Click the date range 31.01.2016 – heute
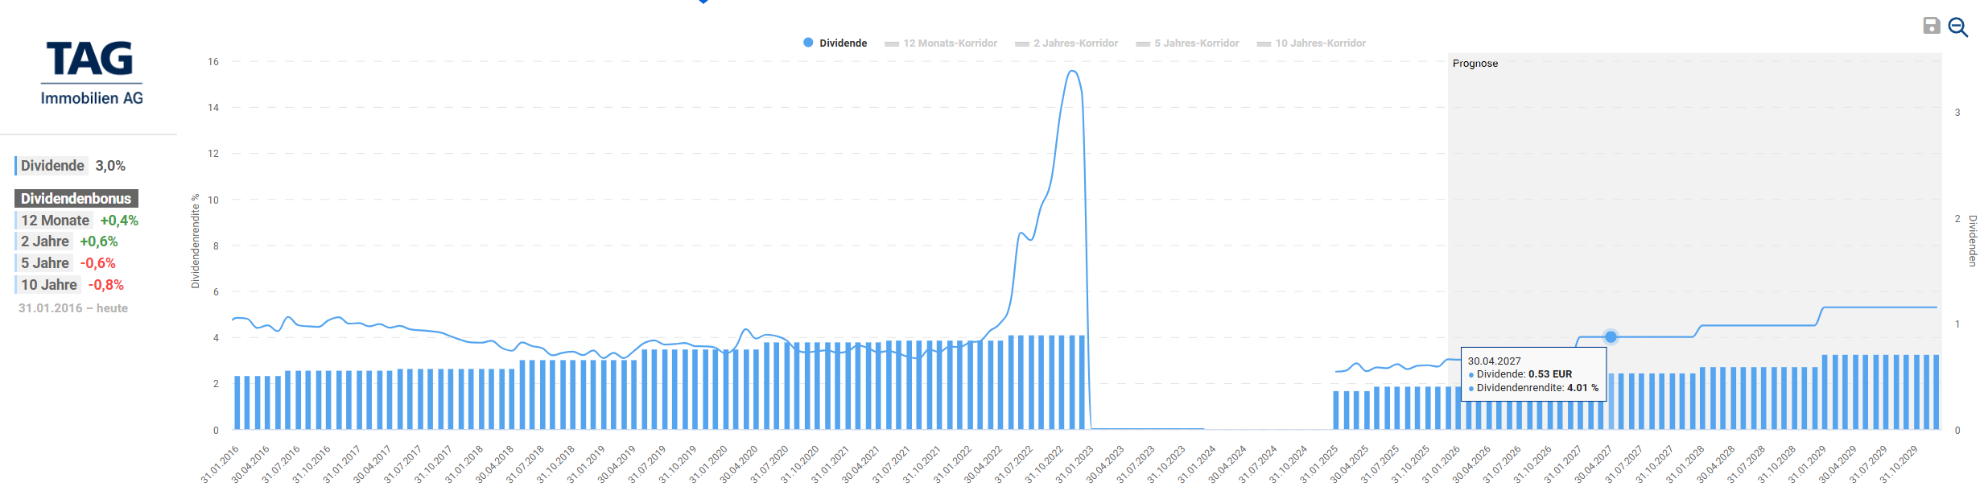The width and height of the screenshot is (1984, 491). click(73, 308)
